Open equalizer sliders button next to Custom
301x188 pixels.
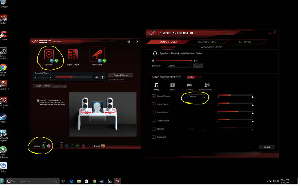coord(198,66)
